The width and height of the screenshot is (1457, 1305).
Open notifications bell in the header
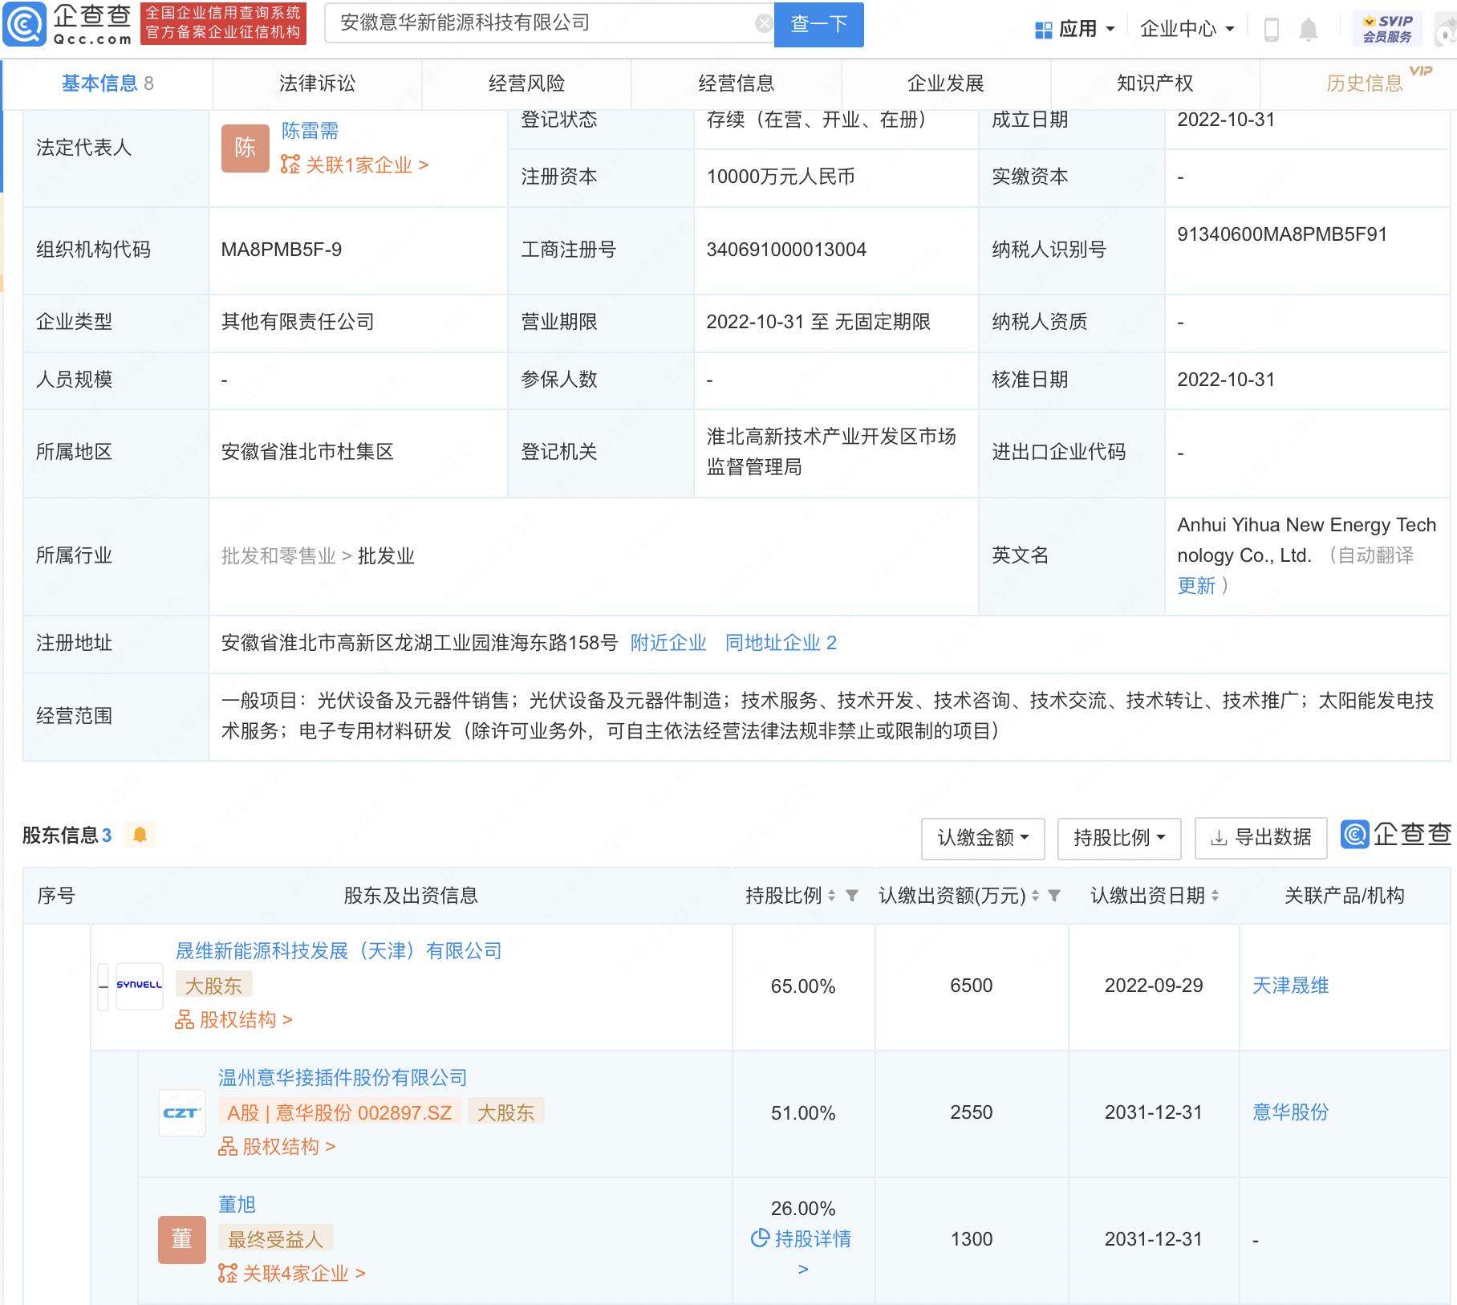(1309, 30)
